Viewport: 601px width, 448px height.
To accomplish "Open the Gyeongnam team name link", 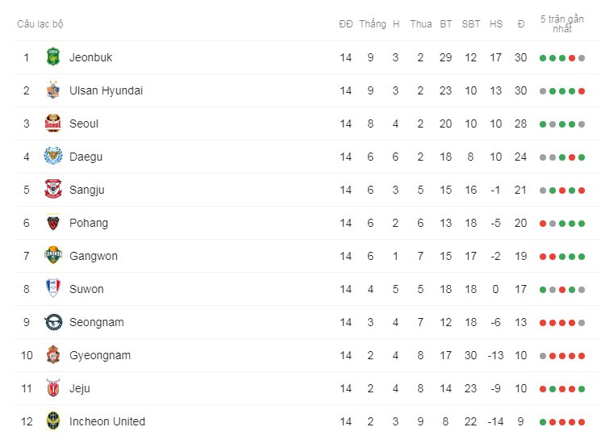I will pos(100,355).
